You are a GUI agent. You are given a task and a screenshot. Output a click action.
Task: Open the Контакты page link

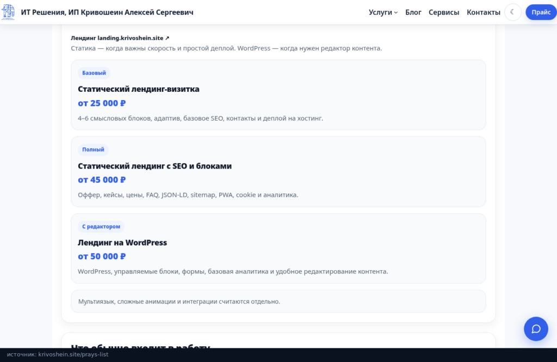pyautogui.click(x=483, y=13)
